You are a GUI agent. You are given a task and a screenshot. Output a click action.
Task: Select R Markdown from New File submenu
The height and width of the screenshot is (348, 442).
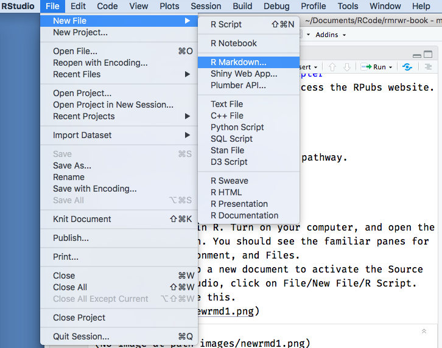click(239, 62)
